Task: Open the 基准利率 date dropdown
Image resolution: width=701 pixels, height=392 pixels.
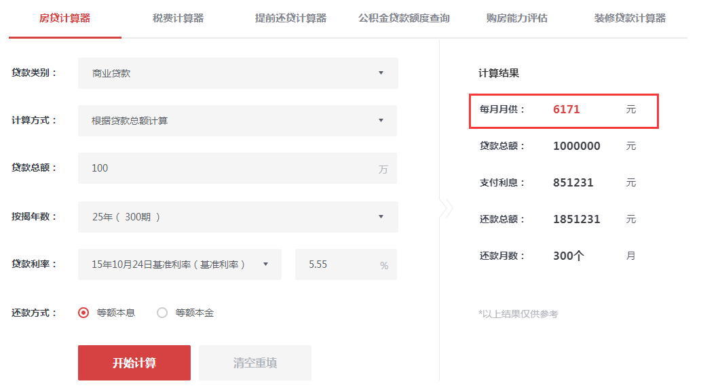Action: (180, 264)
